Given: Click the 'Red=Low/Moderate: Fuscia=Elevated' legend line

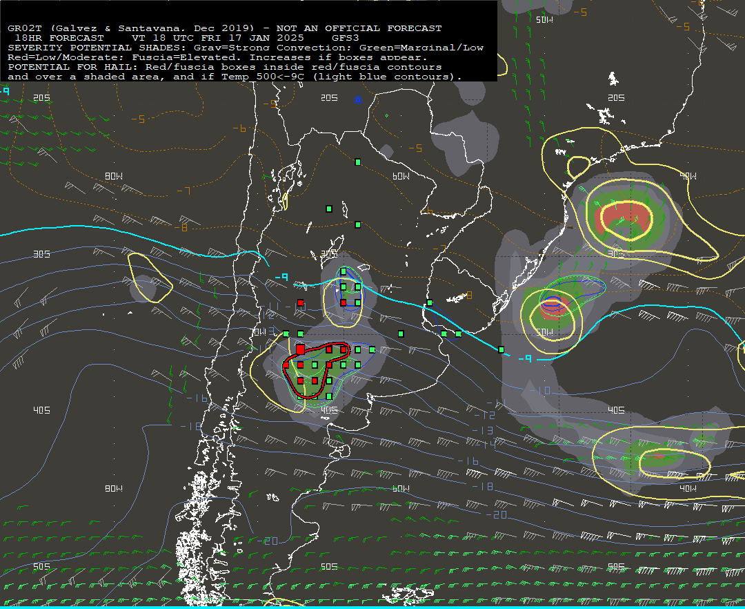Looking at the screenshot, I should 217,57.
